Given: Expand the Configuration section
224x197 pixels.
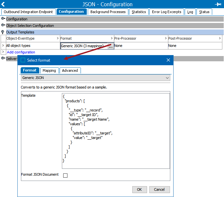Looking at the screenshot, I should pyautogui.click(x=3, y=19).
